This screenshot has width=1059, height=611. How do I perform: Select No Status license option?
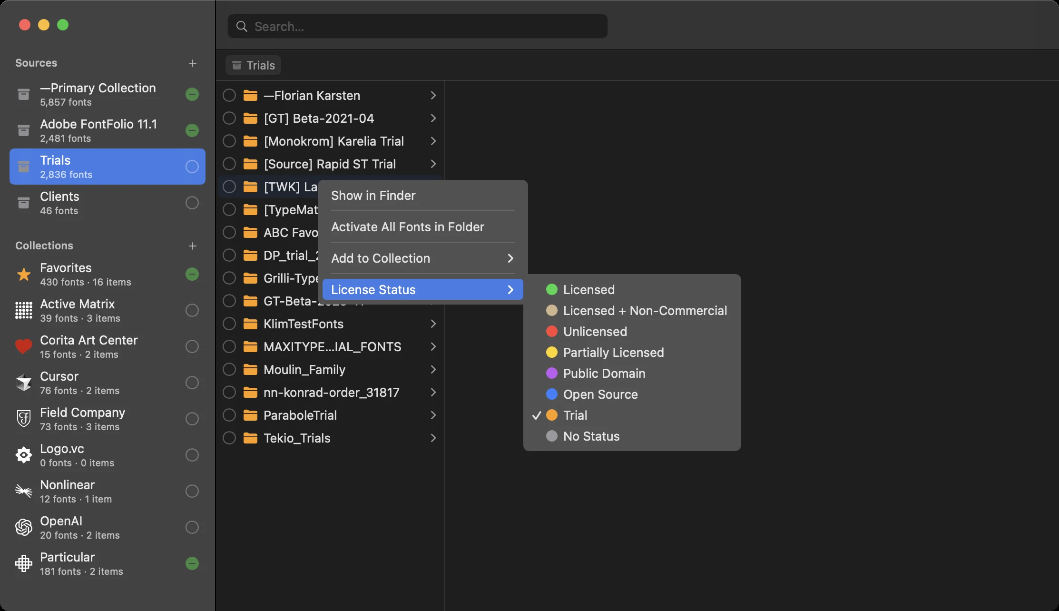pos(632,436)
